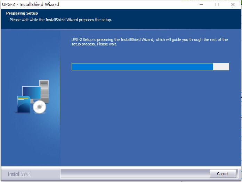Viewport: 242px width, 182px height.
Task: Close the InstallShield Wizard window
Action: [233, 5]
